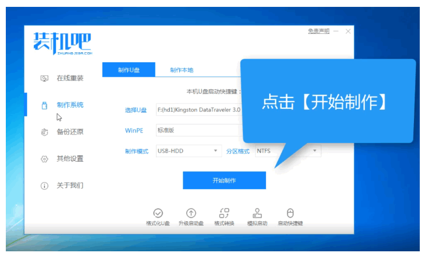The height and width of the screenshot is (255, 424).
Task: Click the 装机吧 logo
Action: pyautogui.click(x=63, y=43)
